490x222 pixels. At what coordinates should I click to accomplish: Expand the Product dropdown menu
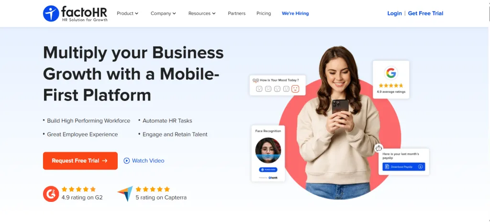pos(127,13)
